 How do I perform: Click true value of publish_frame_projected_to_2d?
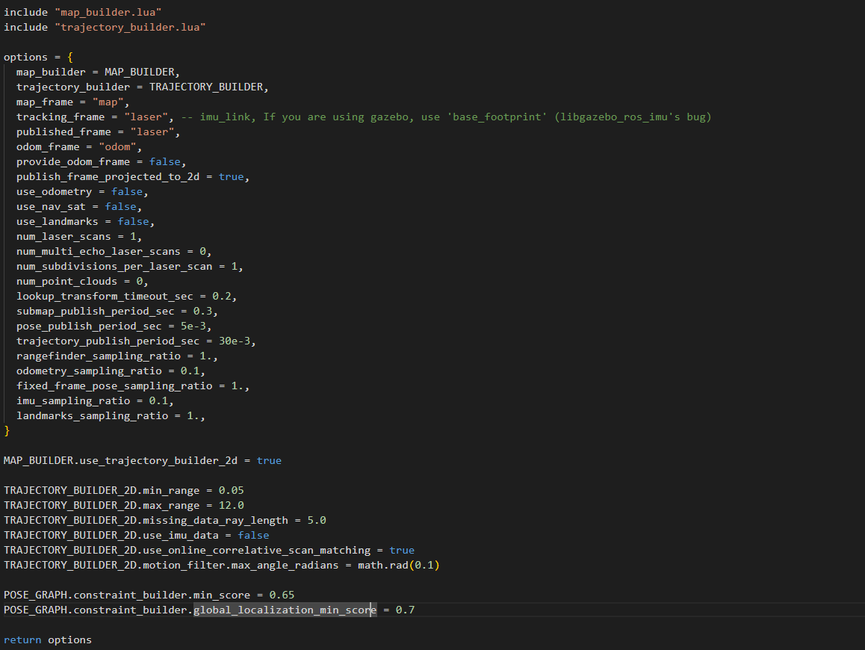click(231, 176)
